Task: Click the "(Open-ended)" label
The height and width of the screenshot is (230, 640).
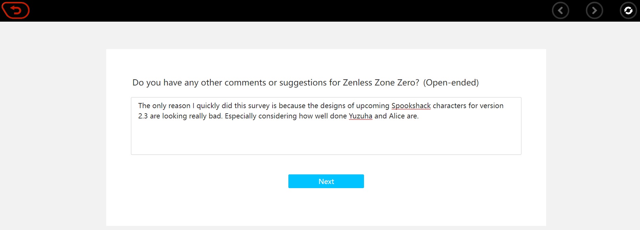Action: [x=451, y=83]
